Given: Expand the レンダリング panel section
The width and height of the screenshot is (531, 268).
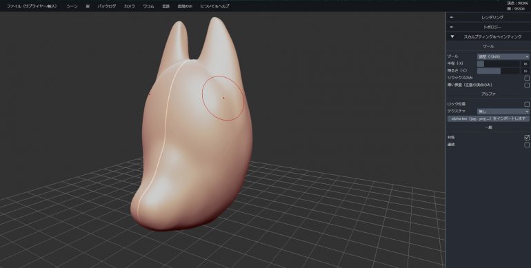Looking at the screenshot, I should pos(488,17).
